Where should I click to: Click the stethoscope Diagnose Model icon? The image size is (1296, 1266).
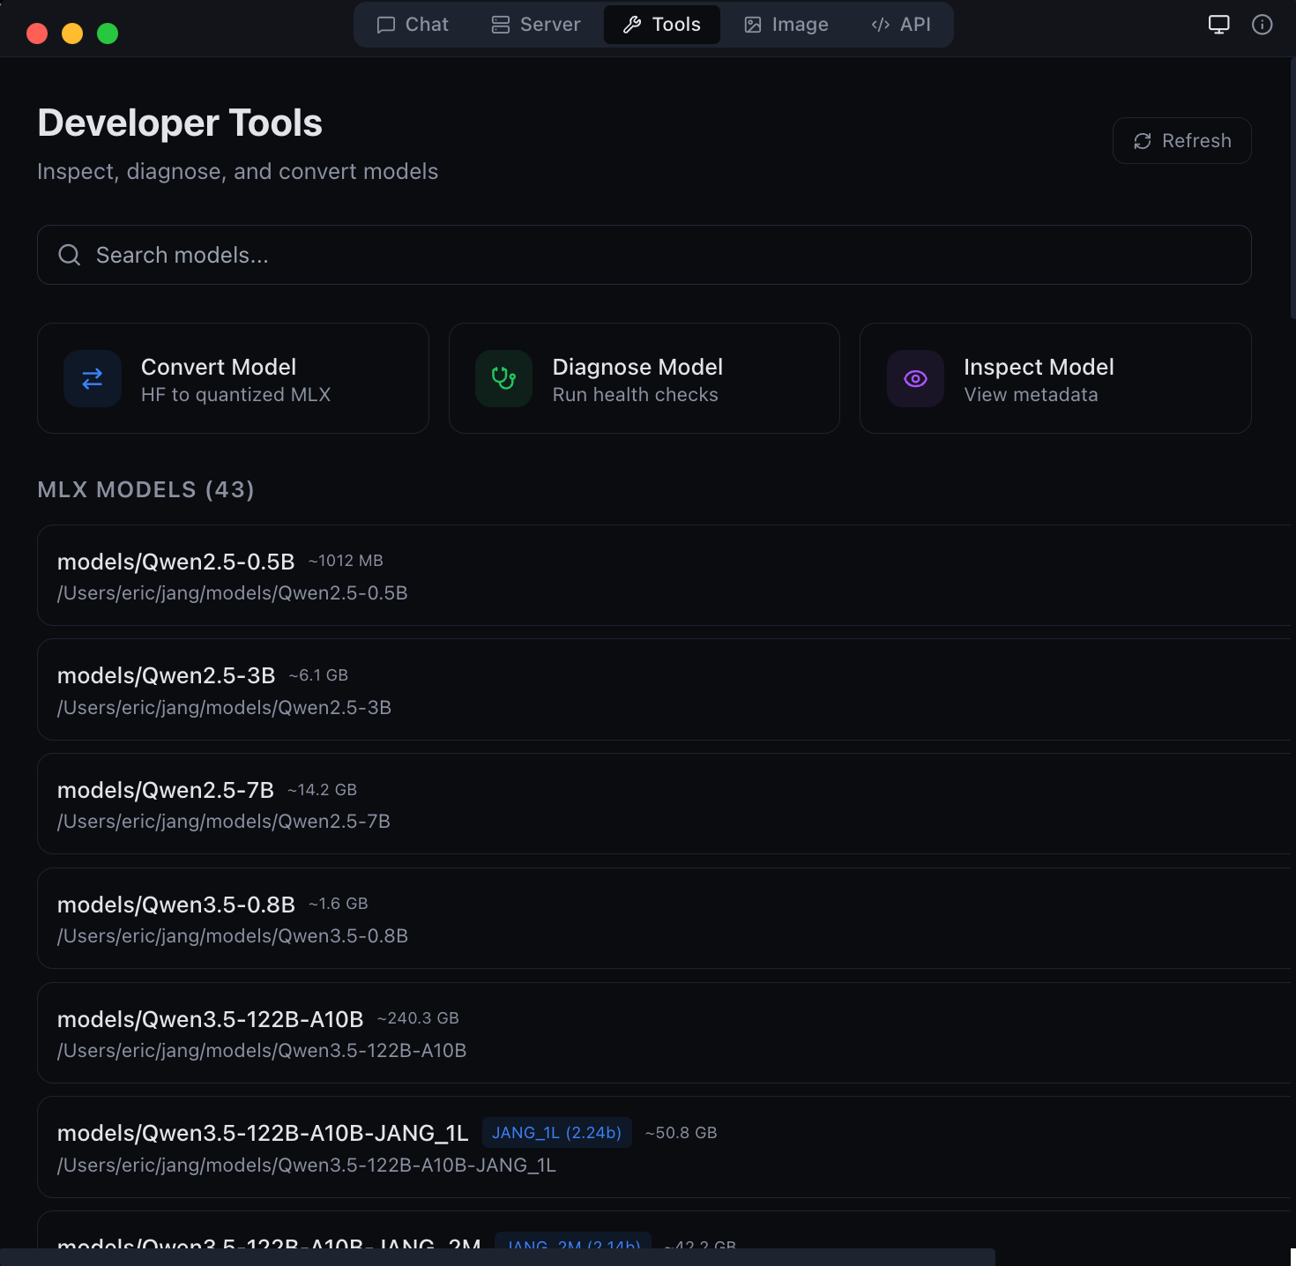click(503, 378)
